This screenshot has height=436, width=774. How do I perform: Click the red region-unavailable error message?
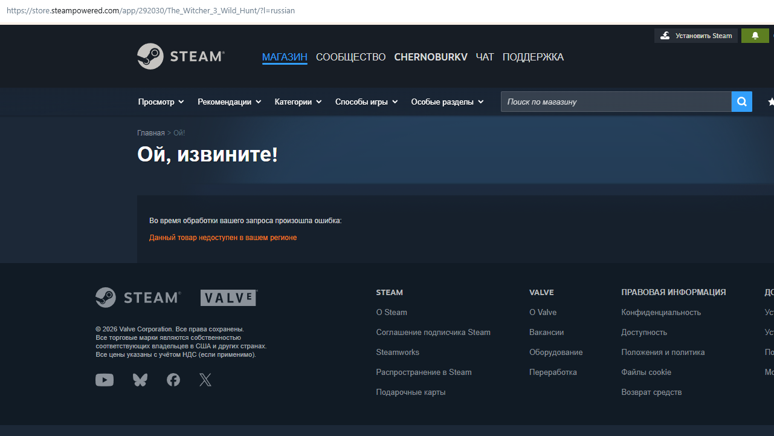tap(223, 238)
